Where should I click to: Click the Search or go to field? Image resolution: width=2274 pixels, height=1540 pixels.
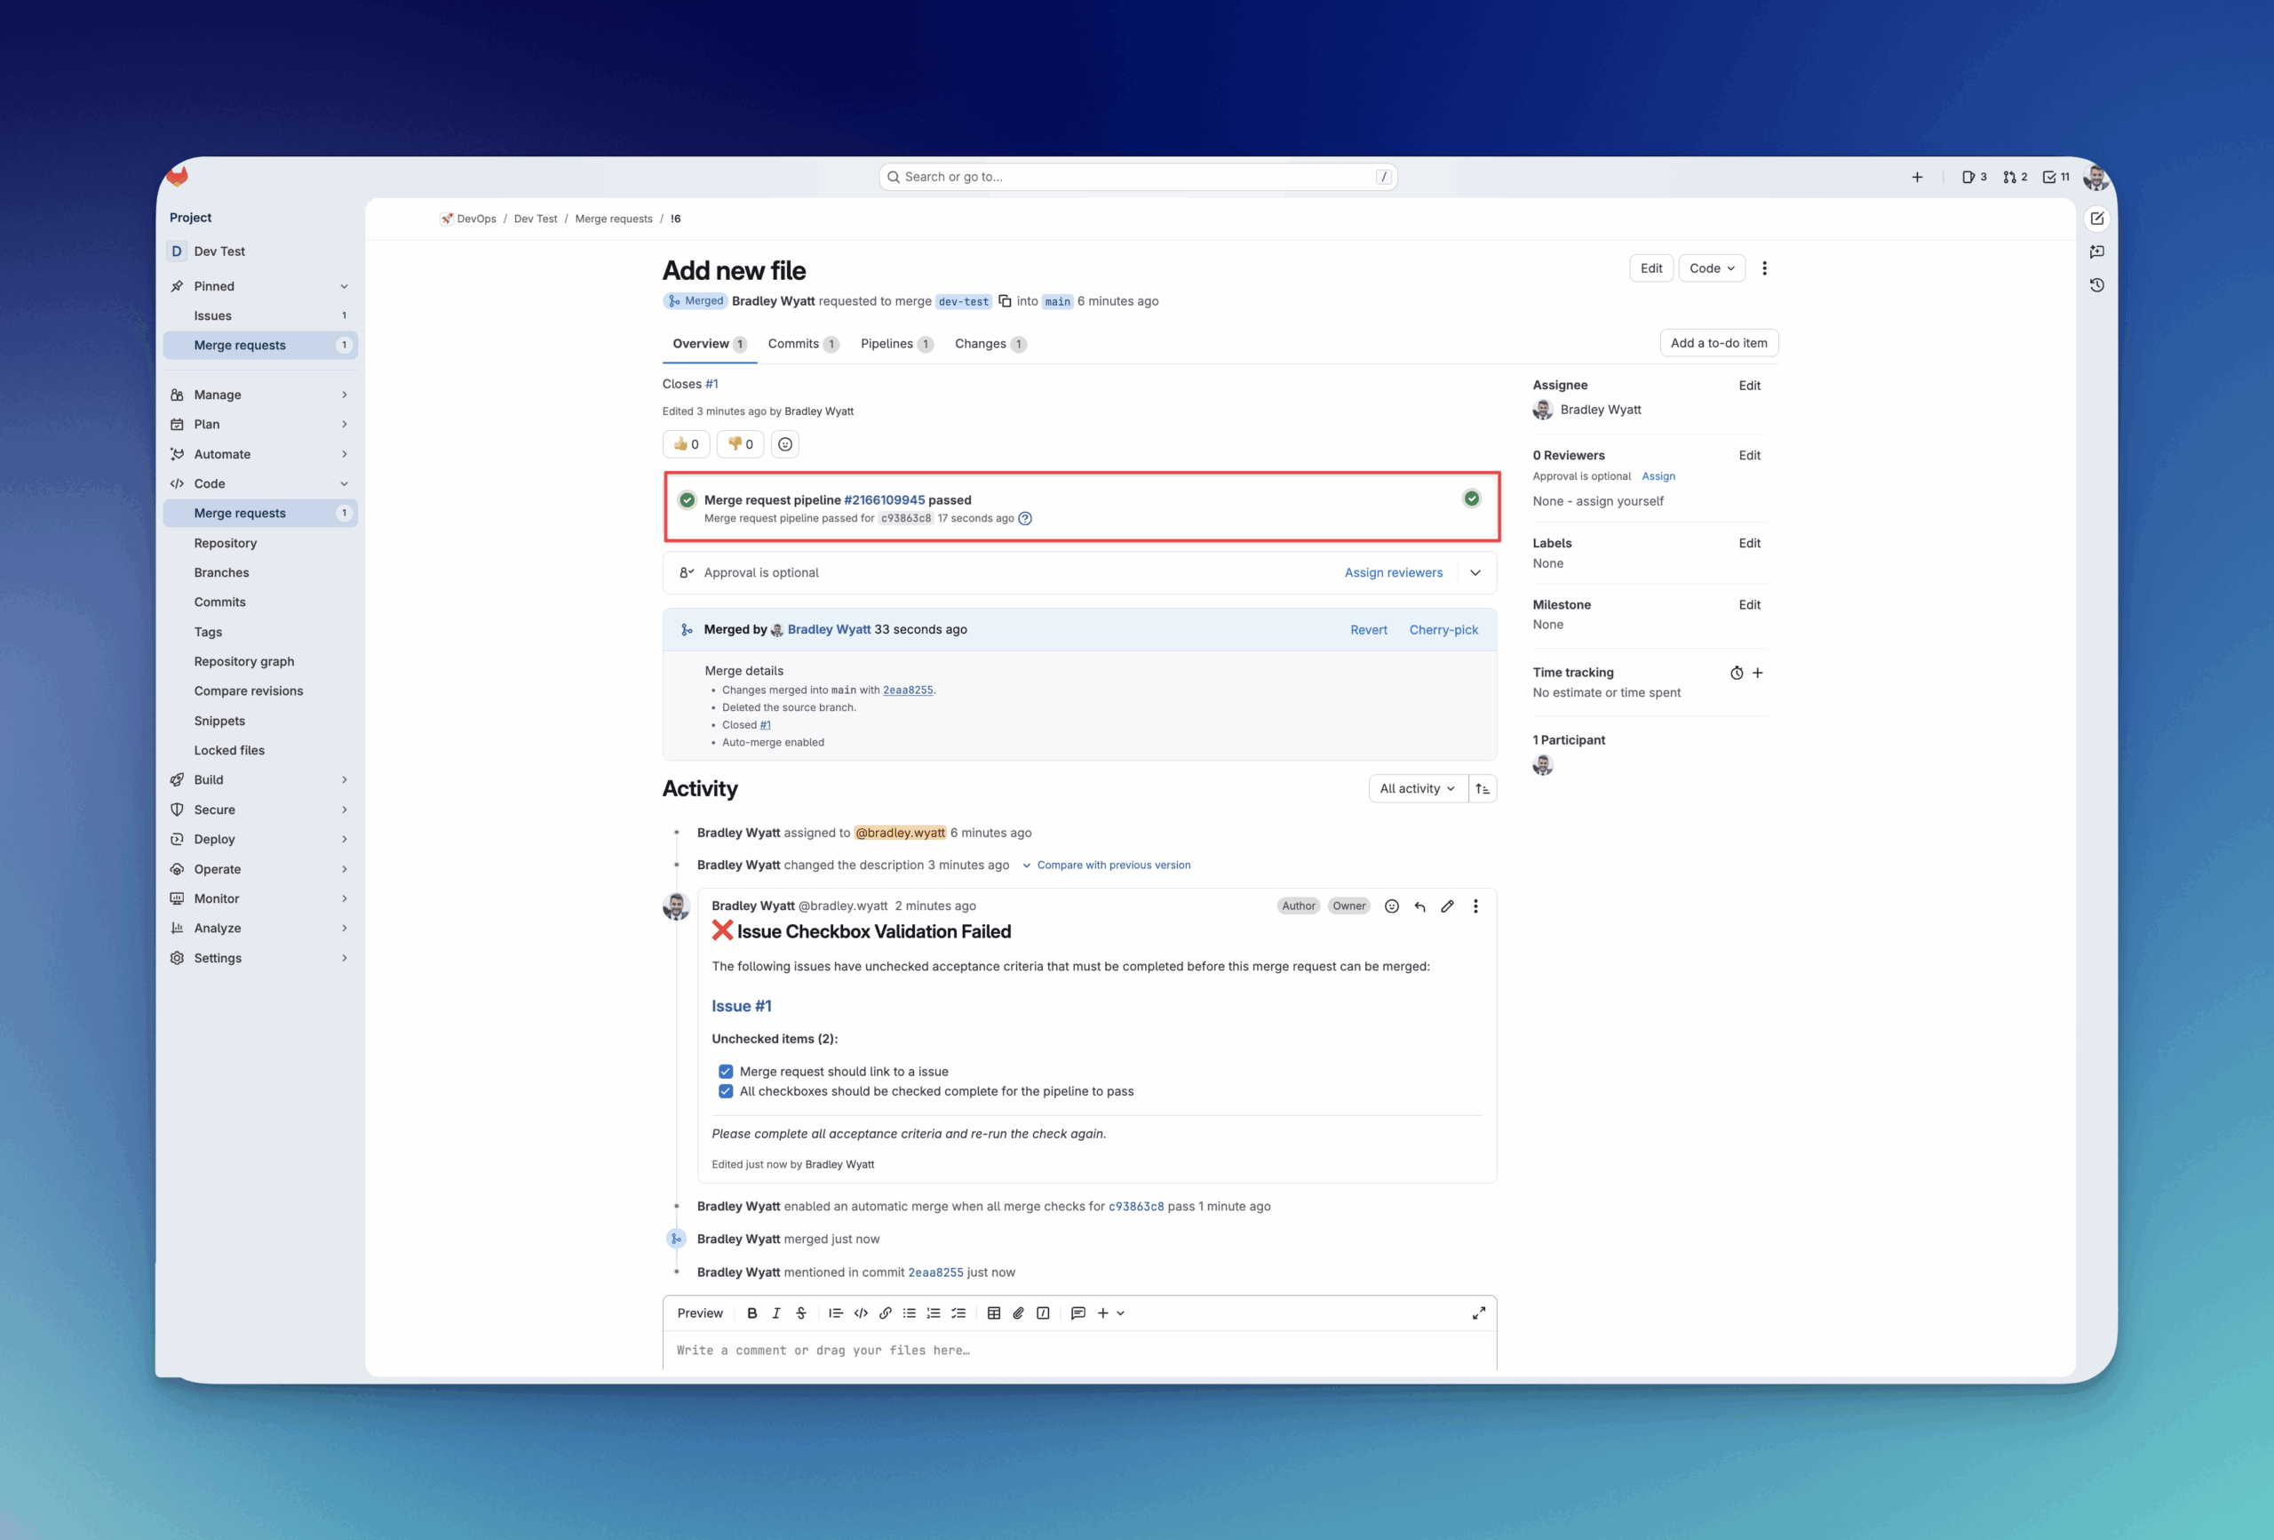coord(1137,177)
